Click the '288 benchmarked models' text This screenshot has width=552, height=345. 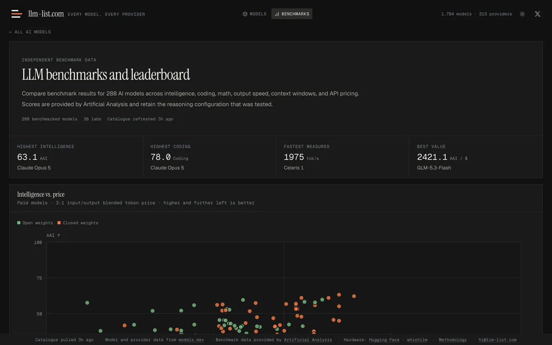(x=50, y=119)
